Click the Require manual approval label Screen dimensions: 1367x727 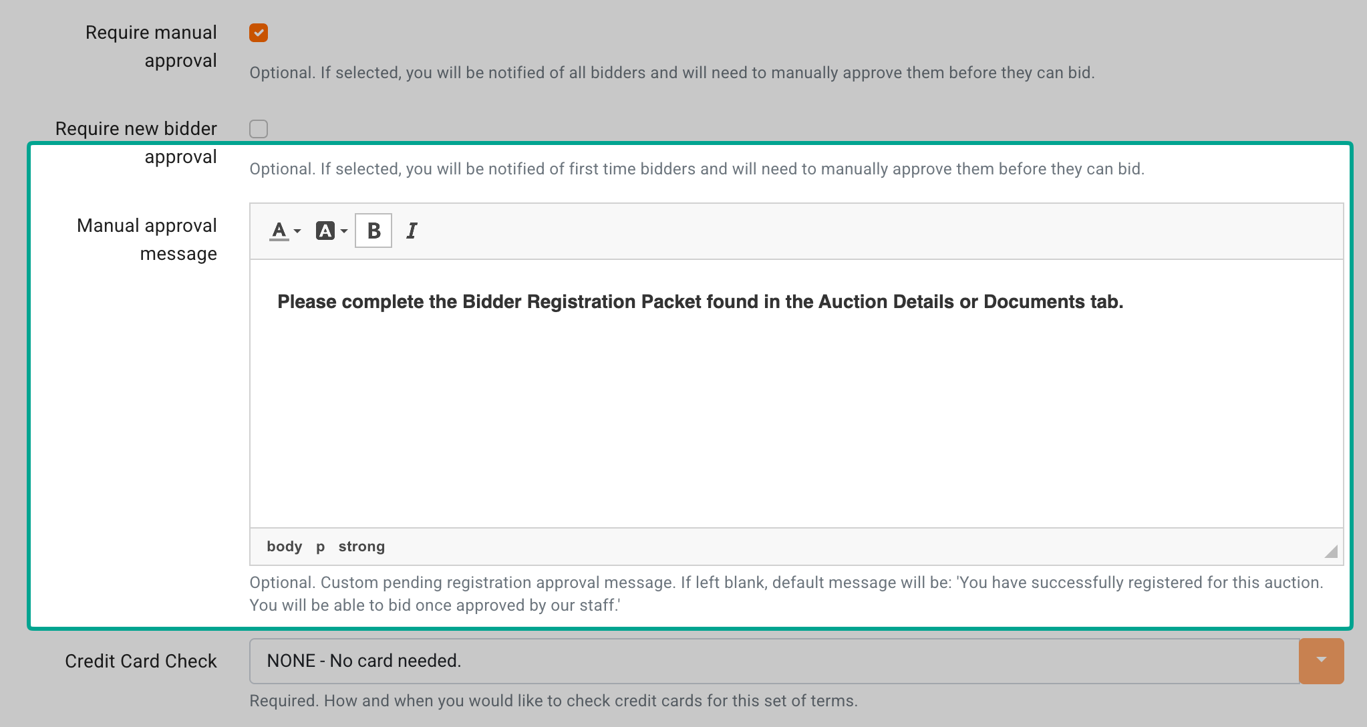[151, 47]
